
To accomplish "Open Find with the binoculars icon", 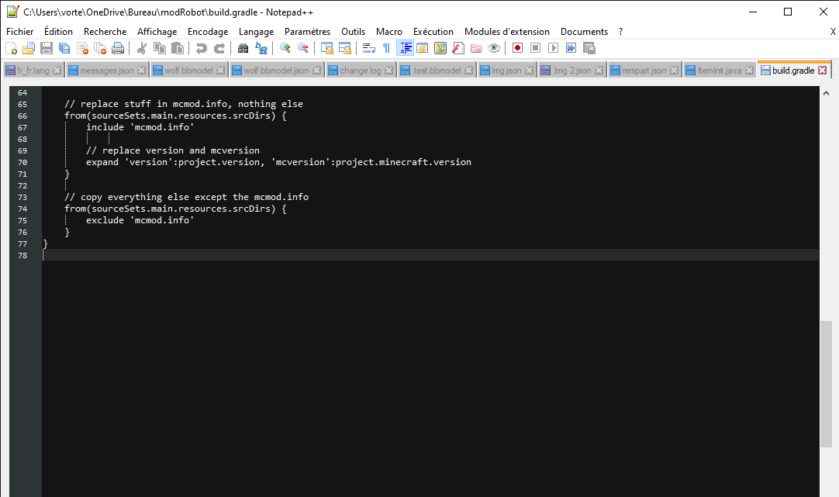I will pos(243,48).
